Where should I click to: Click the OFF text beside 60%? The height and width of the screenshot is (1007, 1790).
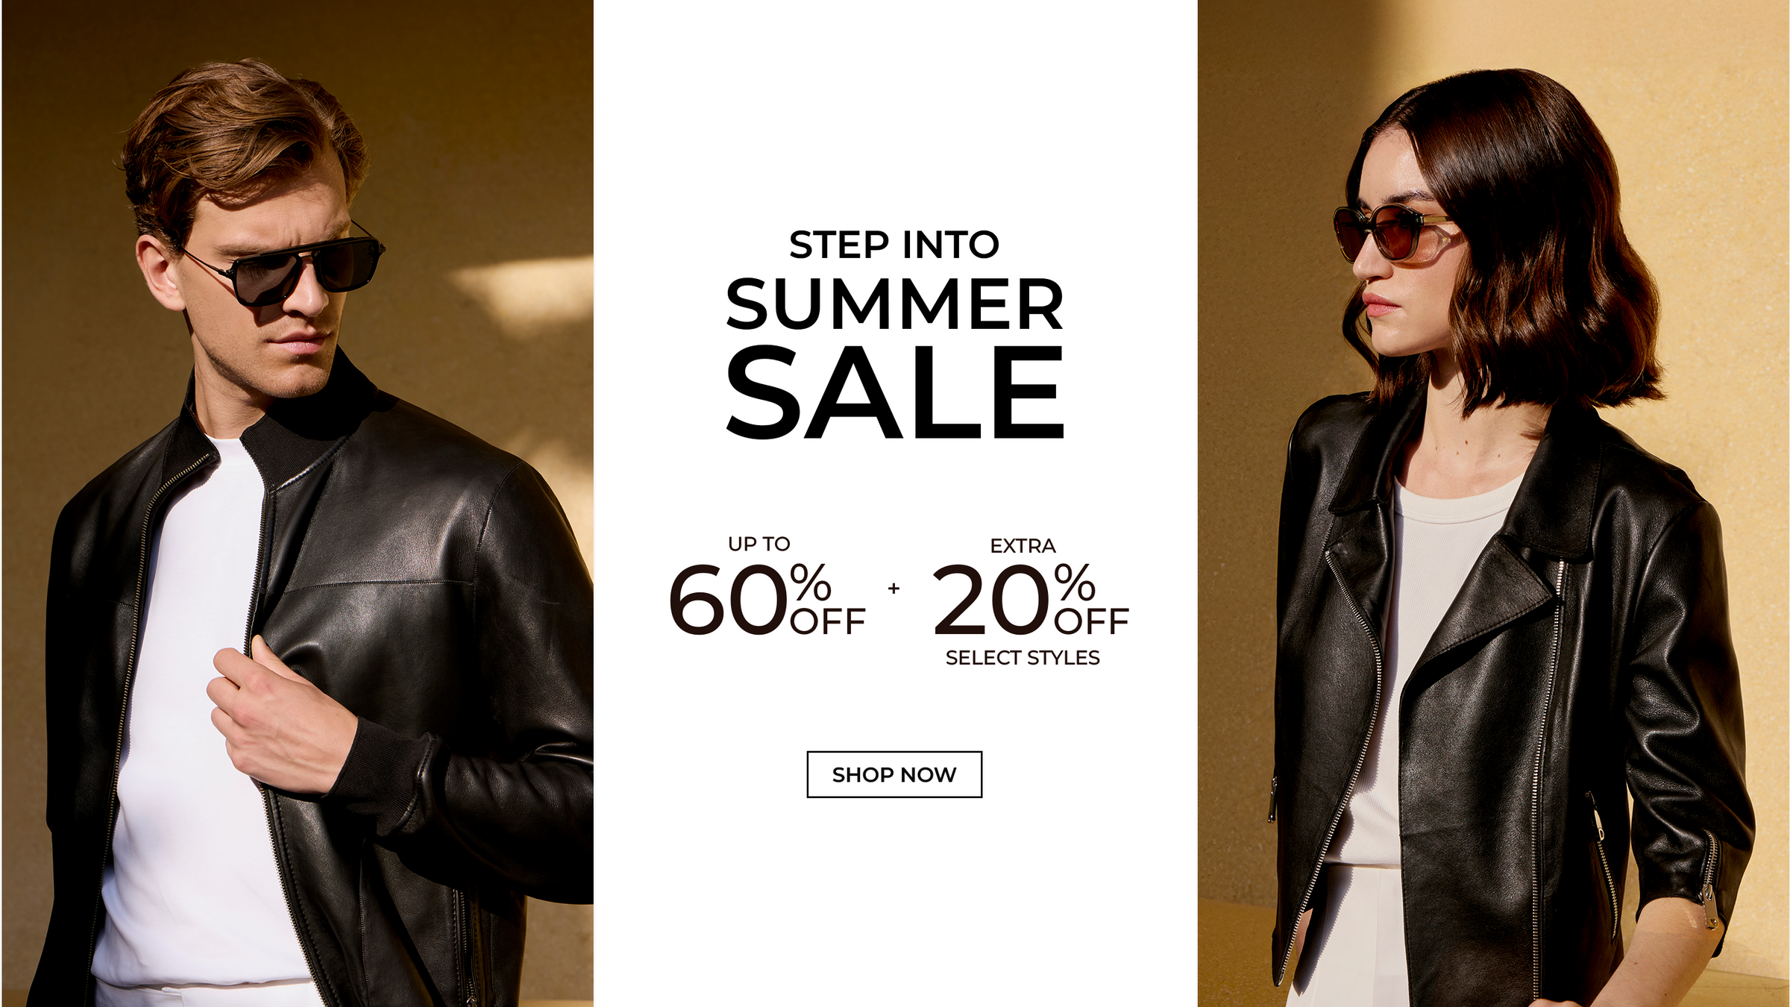(828, 621)
